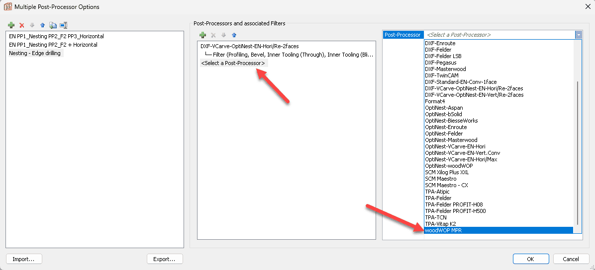This screenshot has height=270, width=595.
Task: Pick TPA-Vitap K2 in post-processor list
Action: (x=440, y=224)
